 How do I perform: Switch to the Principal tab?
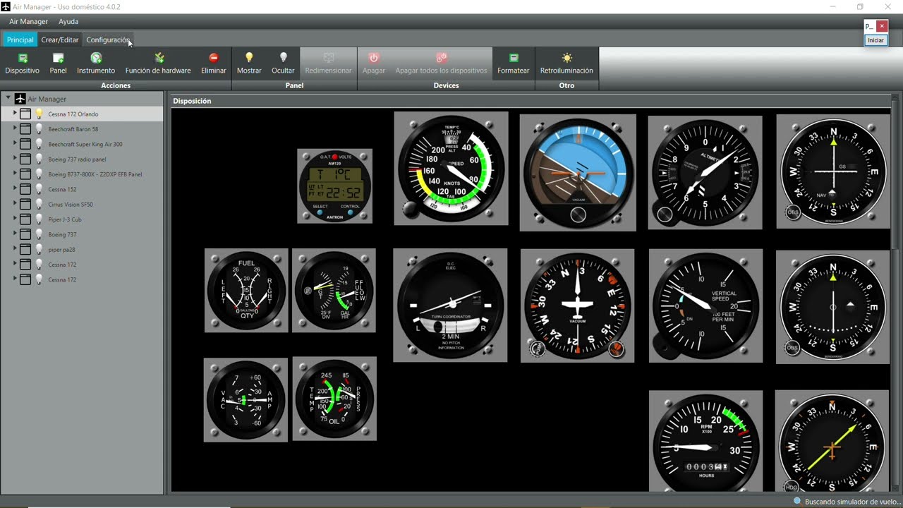coord(20,40)
